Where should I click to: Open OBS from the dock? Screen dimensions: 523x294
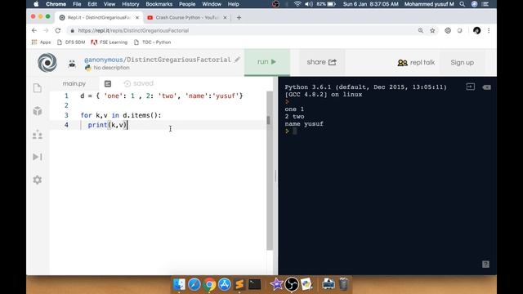[x=292, y=284]
